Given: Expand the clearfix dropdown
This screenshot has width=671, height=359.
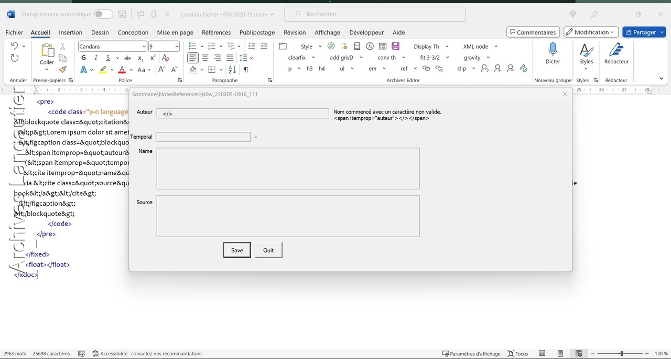Looking at the screenshot, I should tap(313, 58).
